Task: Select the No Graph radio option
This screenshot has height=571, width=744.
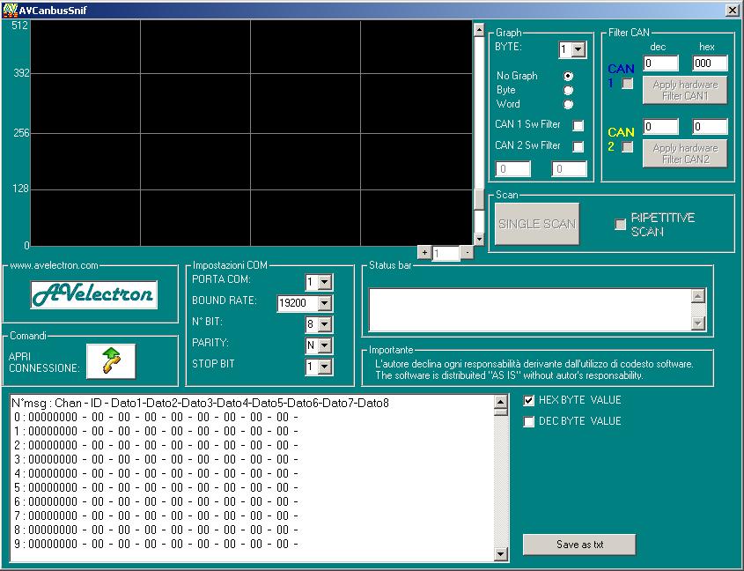Action: click(x=568, y=76)
